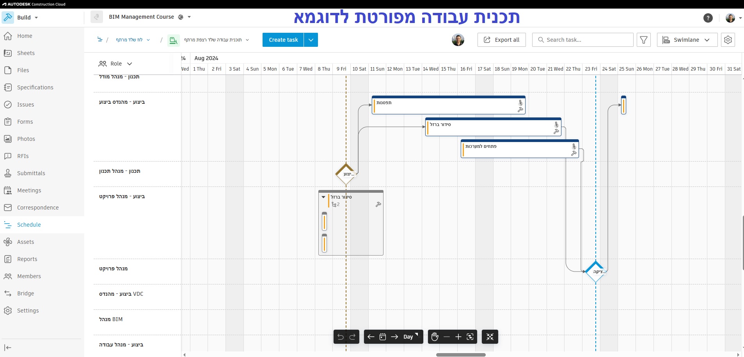This screenshot has height=357, width=744.
Task: Focus the Search task field
Action: pyautogui.click(x=583, y=40)
